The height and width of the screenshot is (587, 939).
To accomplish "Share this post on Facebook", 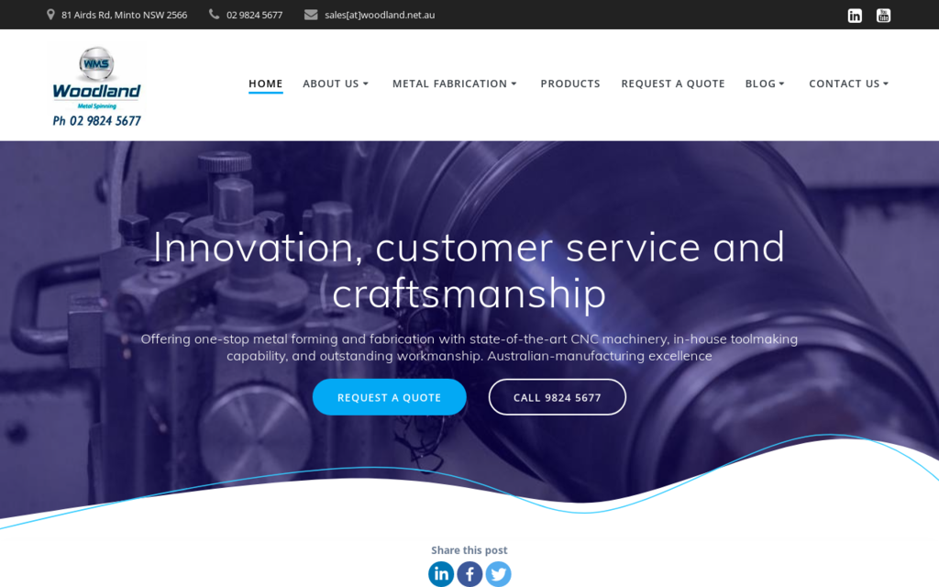I will tap(470, 574).
